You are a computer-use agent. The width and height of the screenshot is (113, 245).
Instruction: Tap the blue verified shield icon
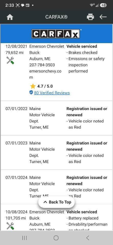(31, 92)
